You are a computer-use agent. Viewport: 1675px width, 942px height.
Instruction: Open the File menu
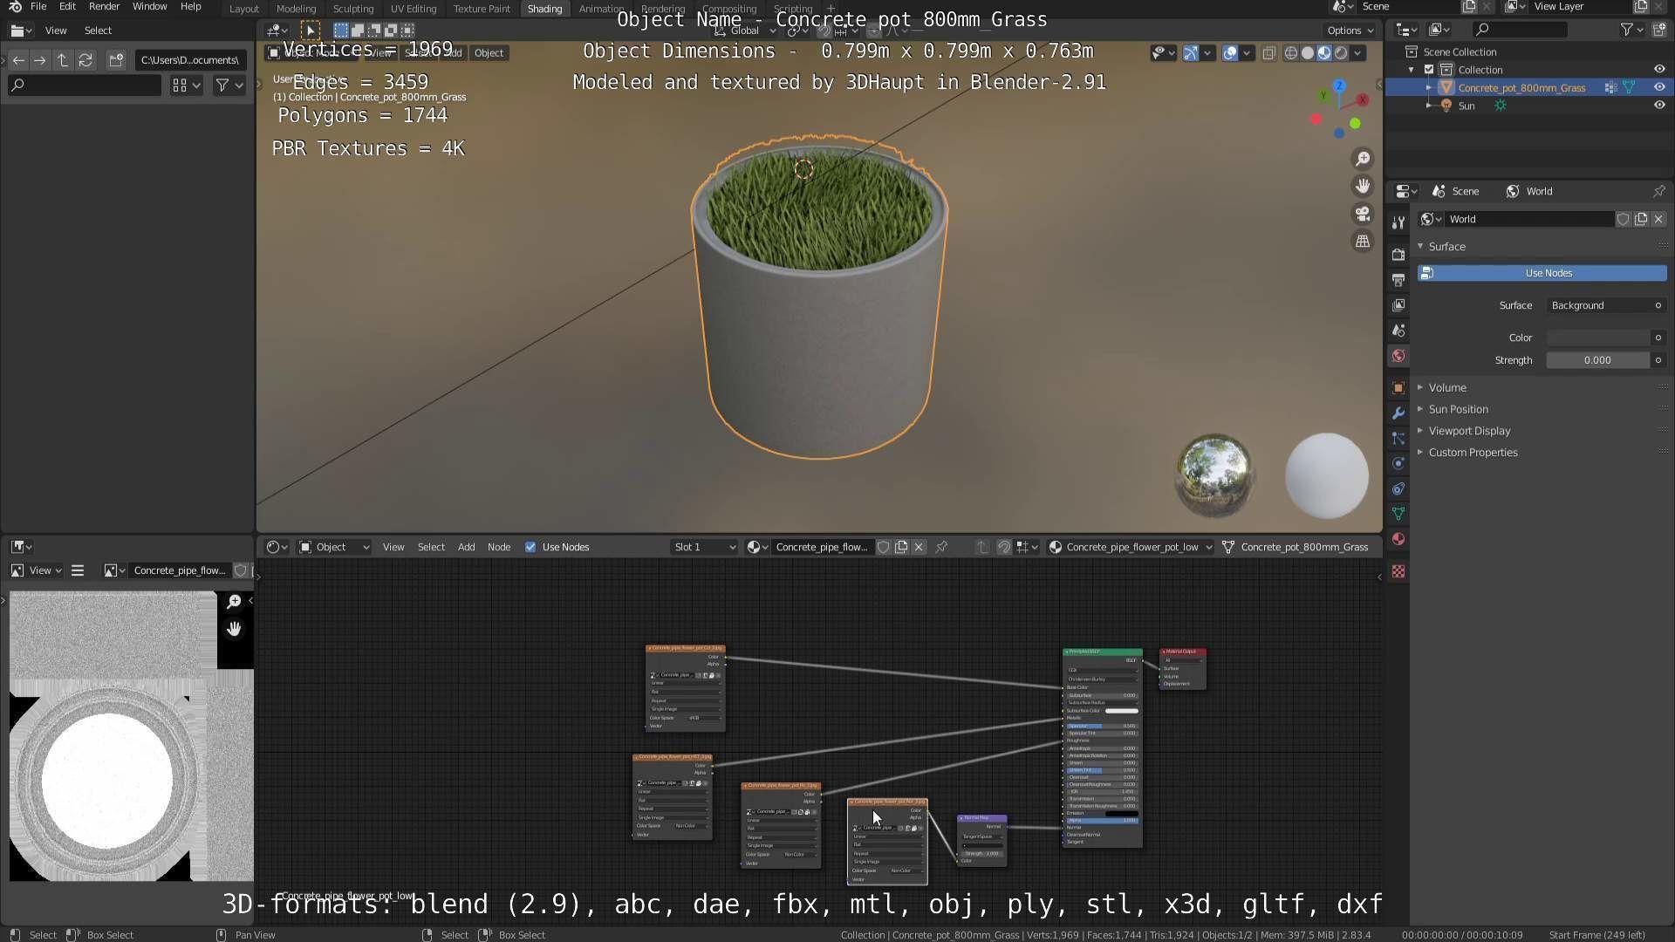38,7
